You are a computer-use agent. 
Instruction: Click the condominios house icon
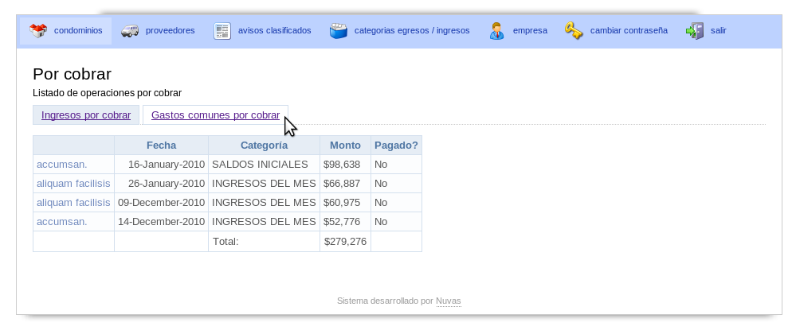pyautogui.click(x=38, y=31)
